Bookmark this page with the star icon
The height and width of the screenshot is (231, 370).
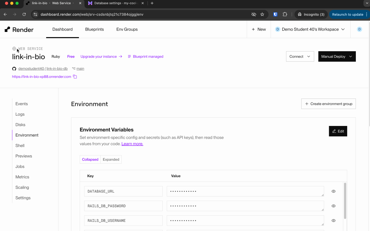pos(262,14)
